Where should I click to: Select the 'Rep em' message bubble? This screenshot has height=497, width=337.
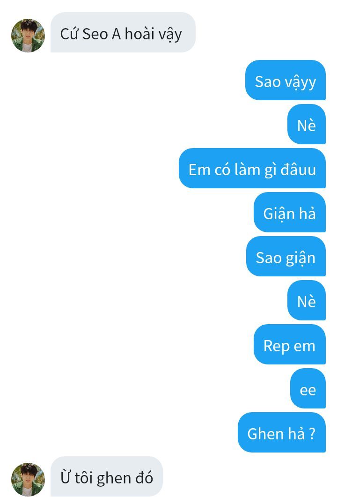[289, 345]
